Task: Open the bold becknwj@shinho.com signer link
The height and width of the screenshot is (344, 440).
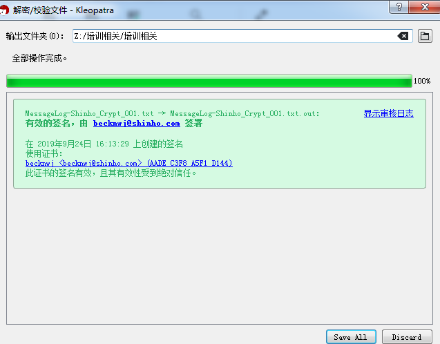Action: tap(136, 124)
